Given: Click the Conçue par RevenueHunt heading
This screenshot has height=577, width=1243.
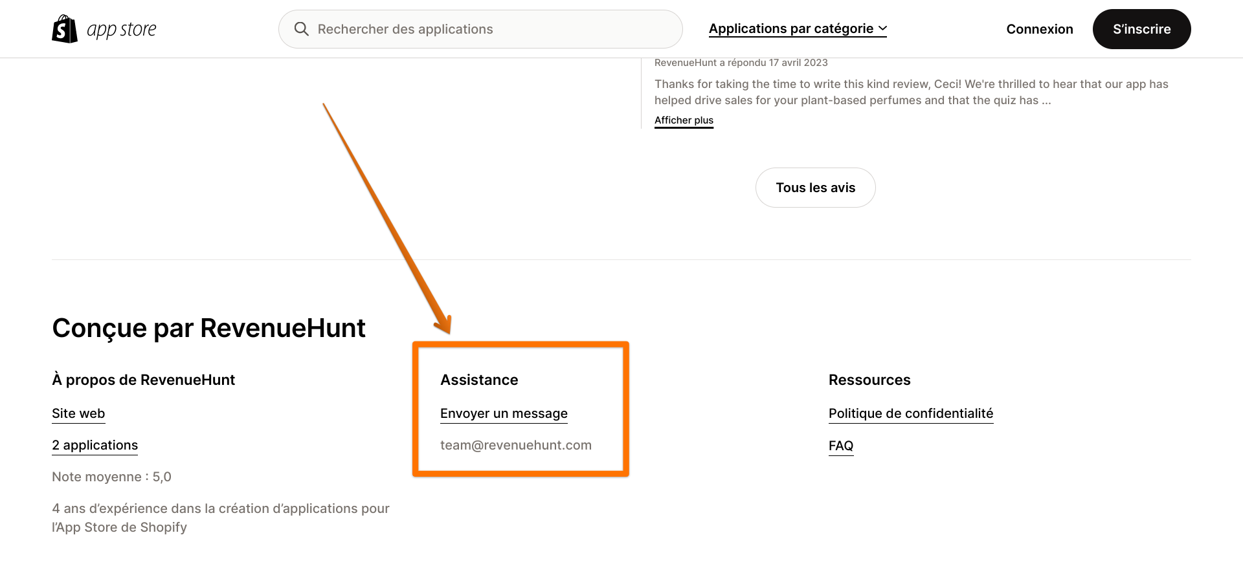Looking at the screenshot, I should 208,328.
